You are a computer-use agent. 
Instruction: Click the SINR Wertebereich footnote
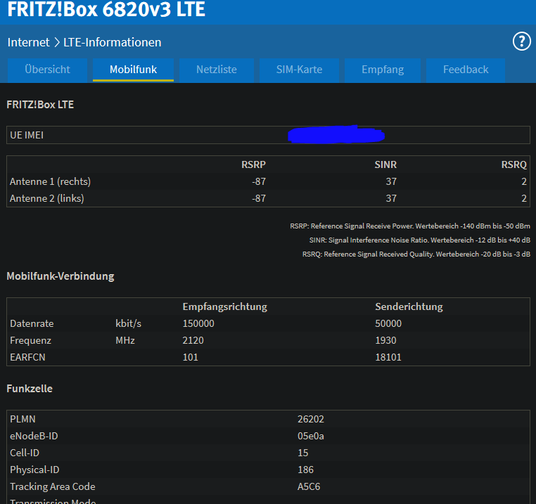[419, 240]
